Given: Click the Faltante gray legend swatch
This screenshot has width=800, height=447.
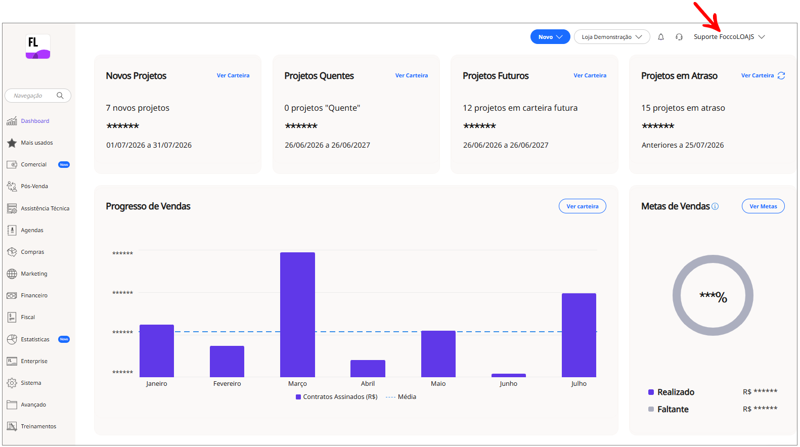Looking at the screenshot, I should tap(651, 409).
